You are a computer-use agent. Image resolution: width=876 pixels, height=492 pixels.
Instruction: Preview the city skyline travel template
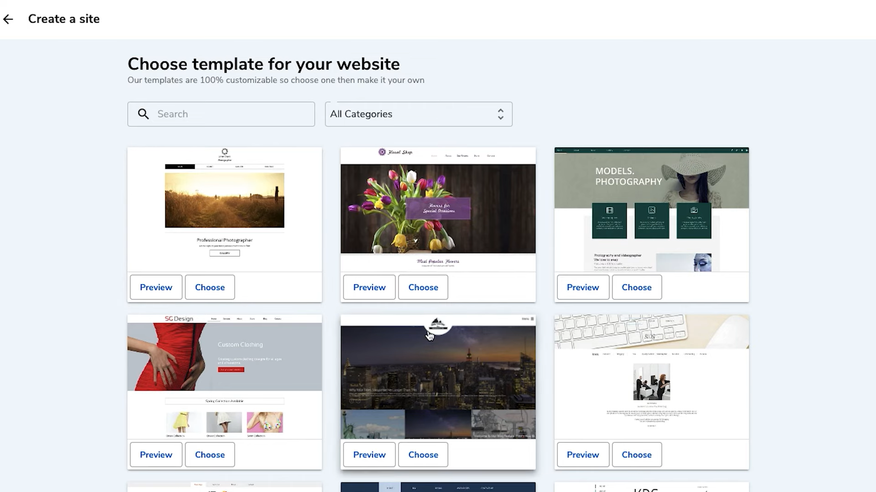[369, 454]
